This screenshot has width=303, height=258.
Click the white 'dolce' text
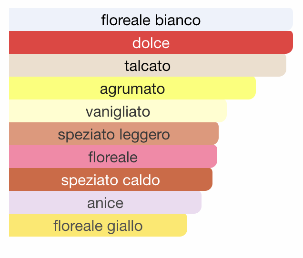coord(151,43)
